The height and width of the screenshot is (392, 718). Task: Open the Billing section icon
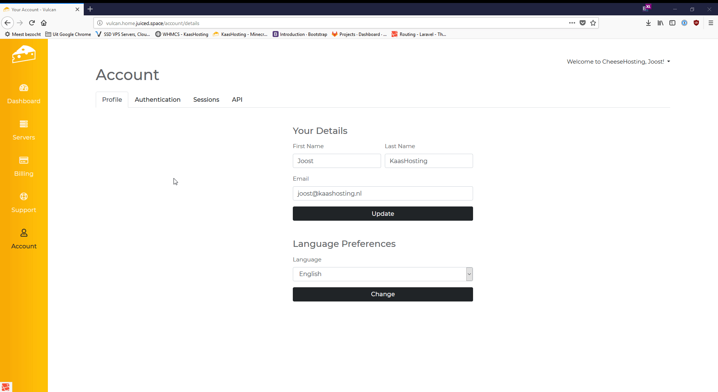(x=24, y=160)
